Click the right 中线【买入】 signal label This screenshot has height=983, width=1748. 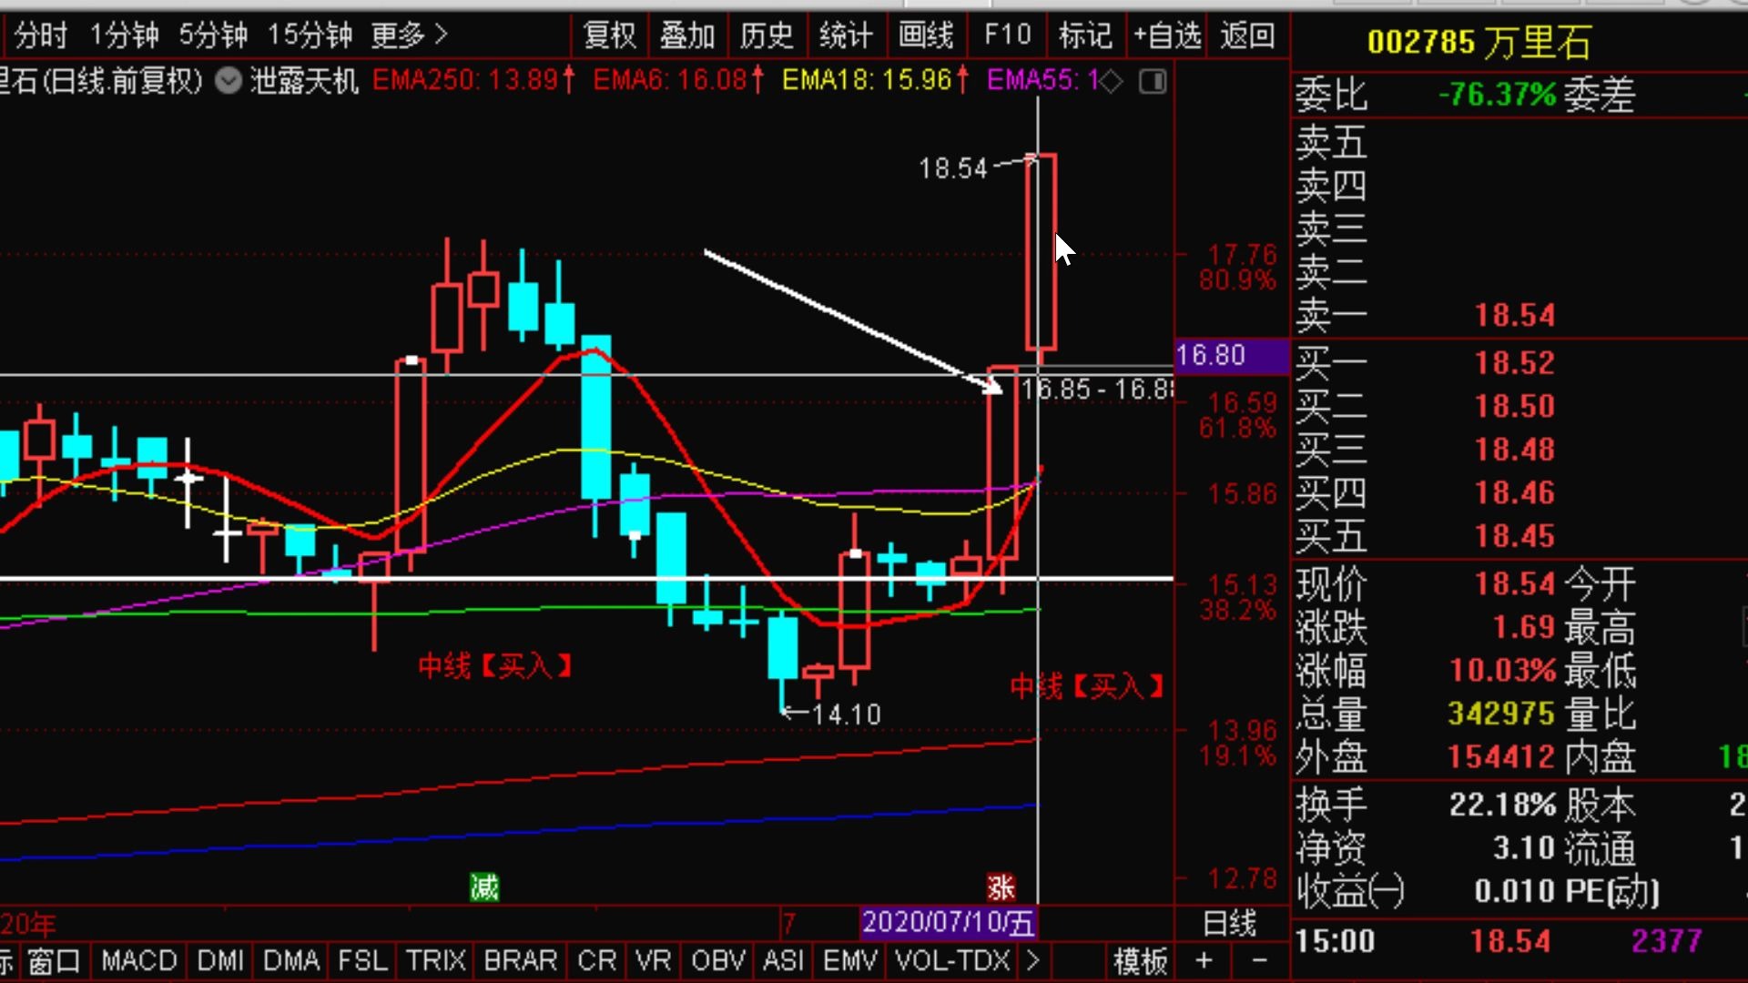(1089, 686)
